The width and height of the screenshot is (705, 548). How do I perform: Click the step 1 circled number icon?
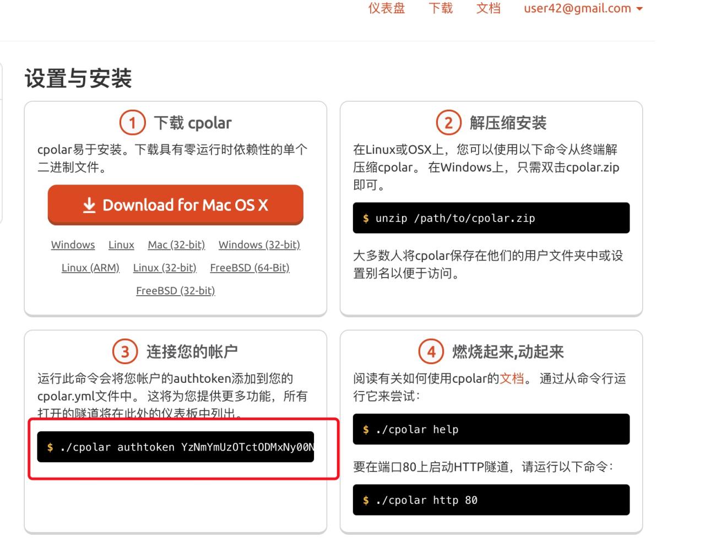pyautogui.click(x=132, y=122)
